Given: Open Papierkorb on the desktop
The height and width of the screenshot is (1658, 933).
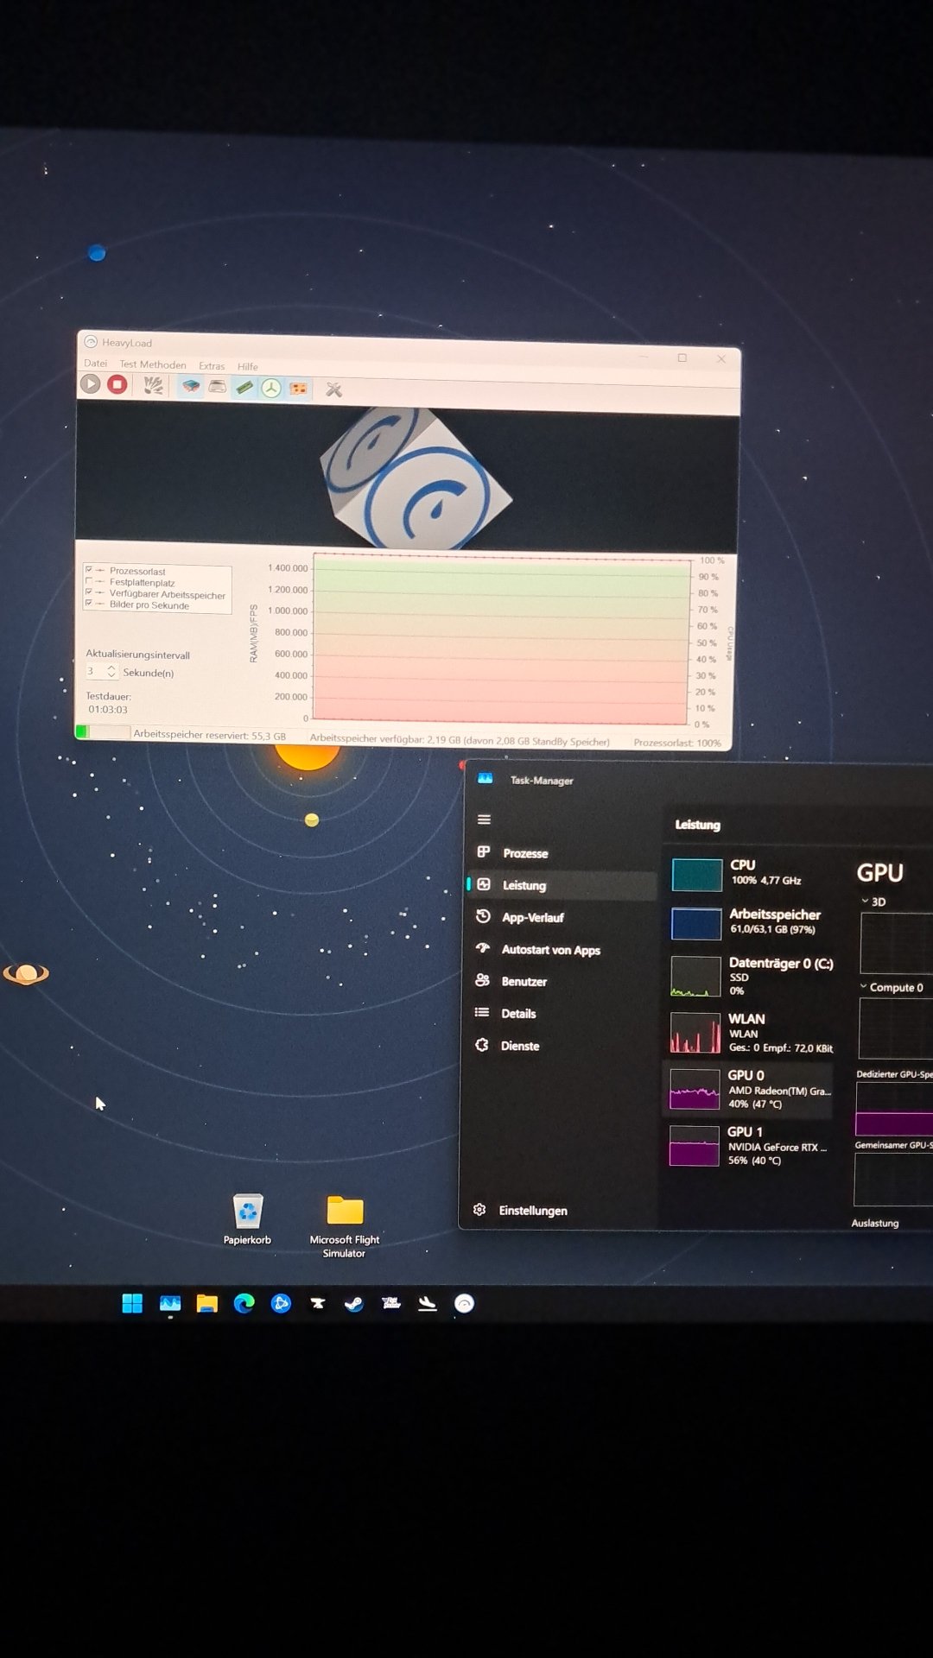Looking at the screenshot, I should coord(247,1219).
